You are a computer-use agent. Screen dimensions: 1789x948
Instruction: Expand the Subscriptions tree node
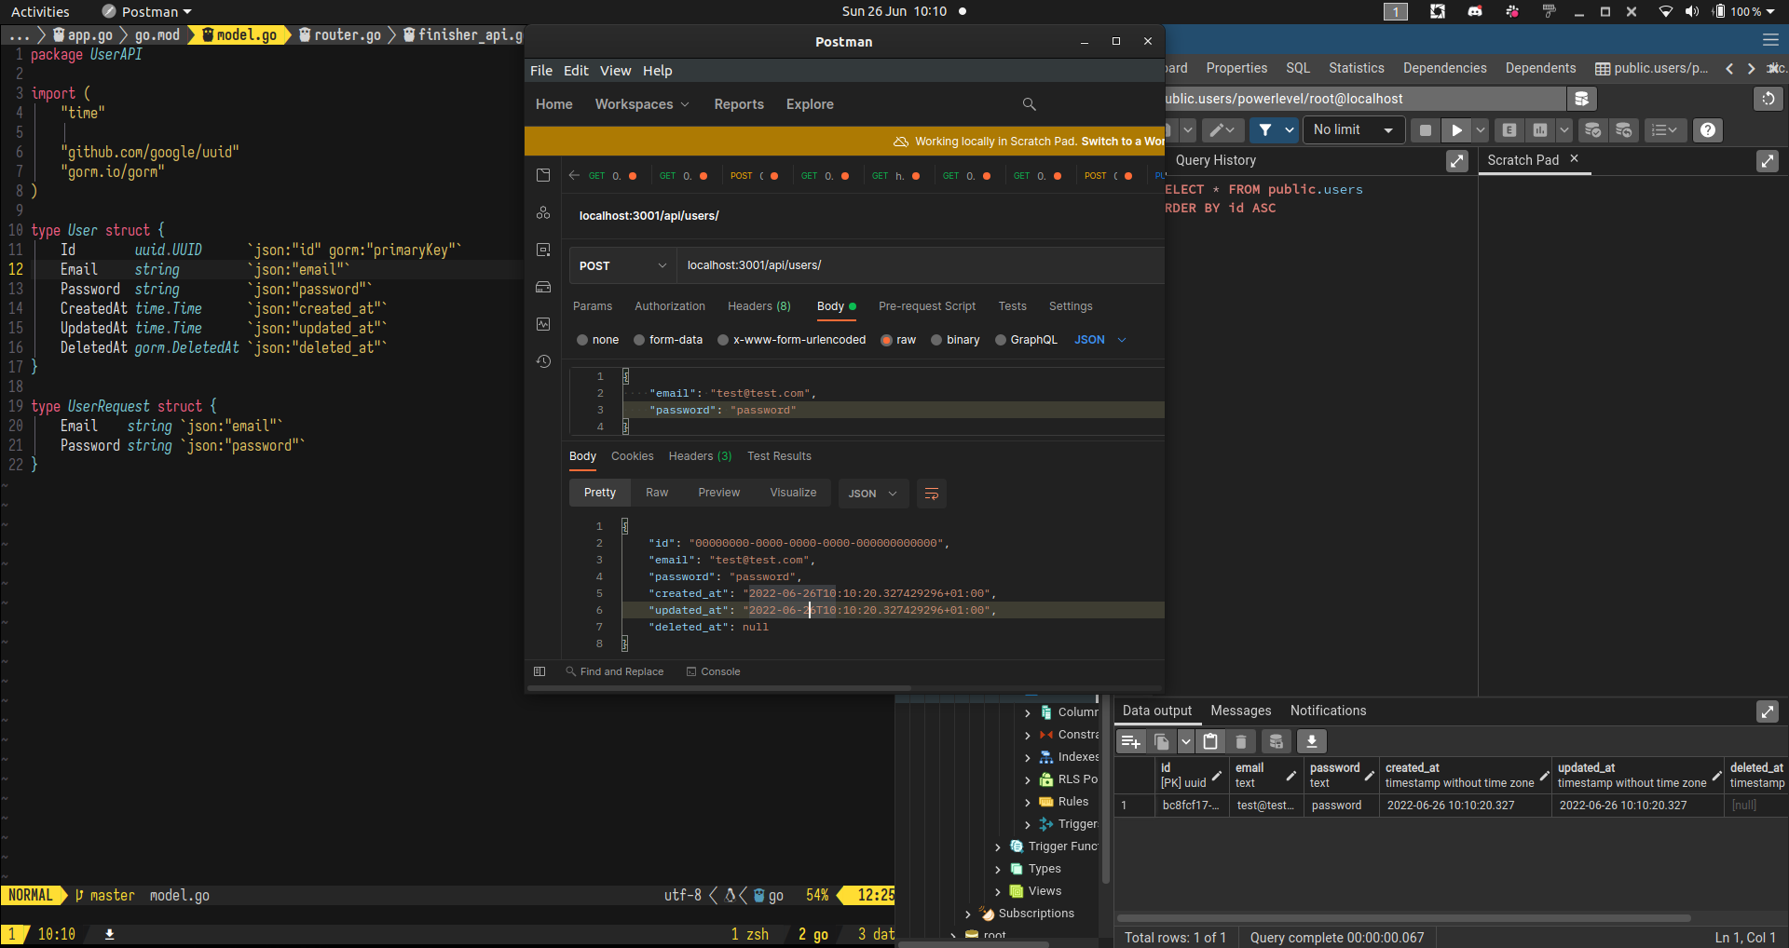(x=968, y=914)
